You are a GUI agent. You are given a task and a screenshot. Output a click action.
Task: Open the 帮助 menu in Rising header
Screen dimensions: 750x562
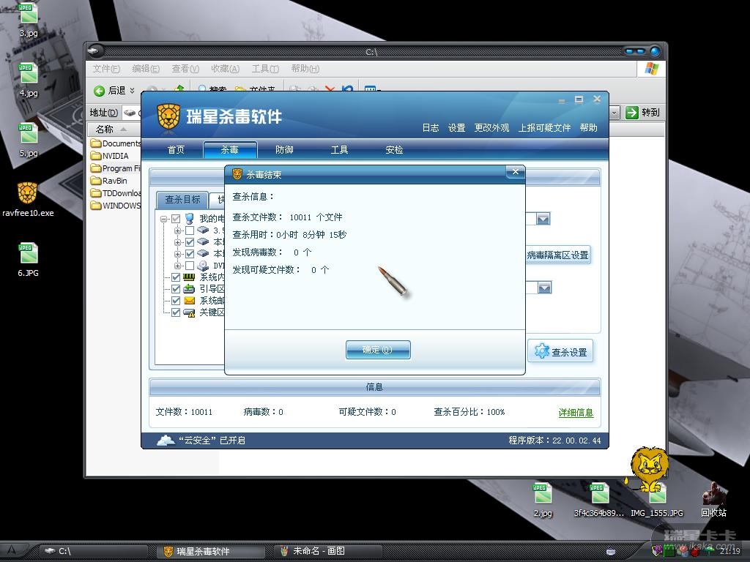(x=588, y=127)
